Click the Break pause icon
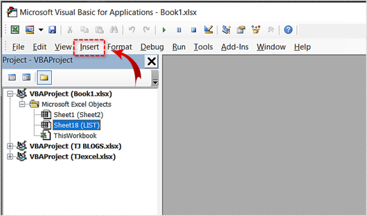This screenshot has width=367, height=216. click(x=179, y=30)
